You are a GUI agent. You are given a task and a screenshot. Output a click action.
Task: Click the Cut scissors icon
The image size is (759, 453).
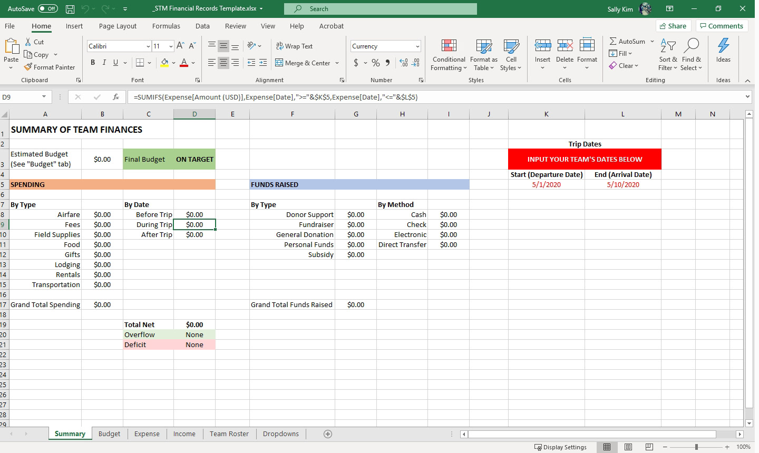(x=28, y=42)
